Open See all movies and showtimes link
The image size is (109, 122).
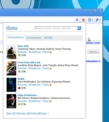point(27,113)
